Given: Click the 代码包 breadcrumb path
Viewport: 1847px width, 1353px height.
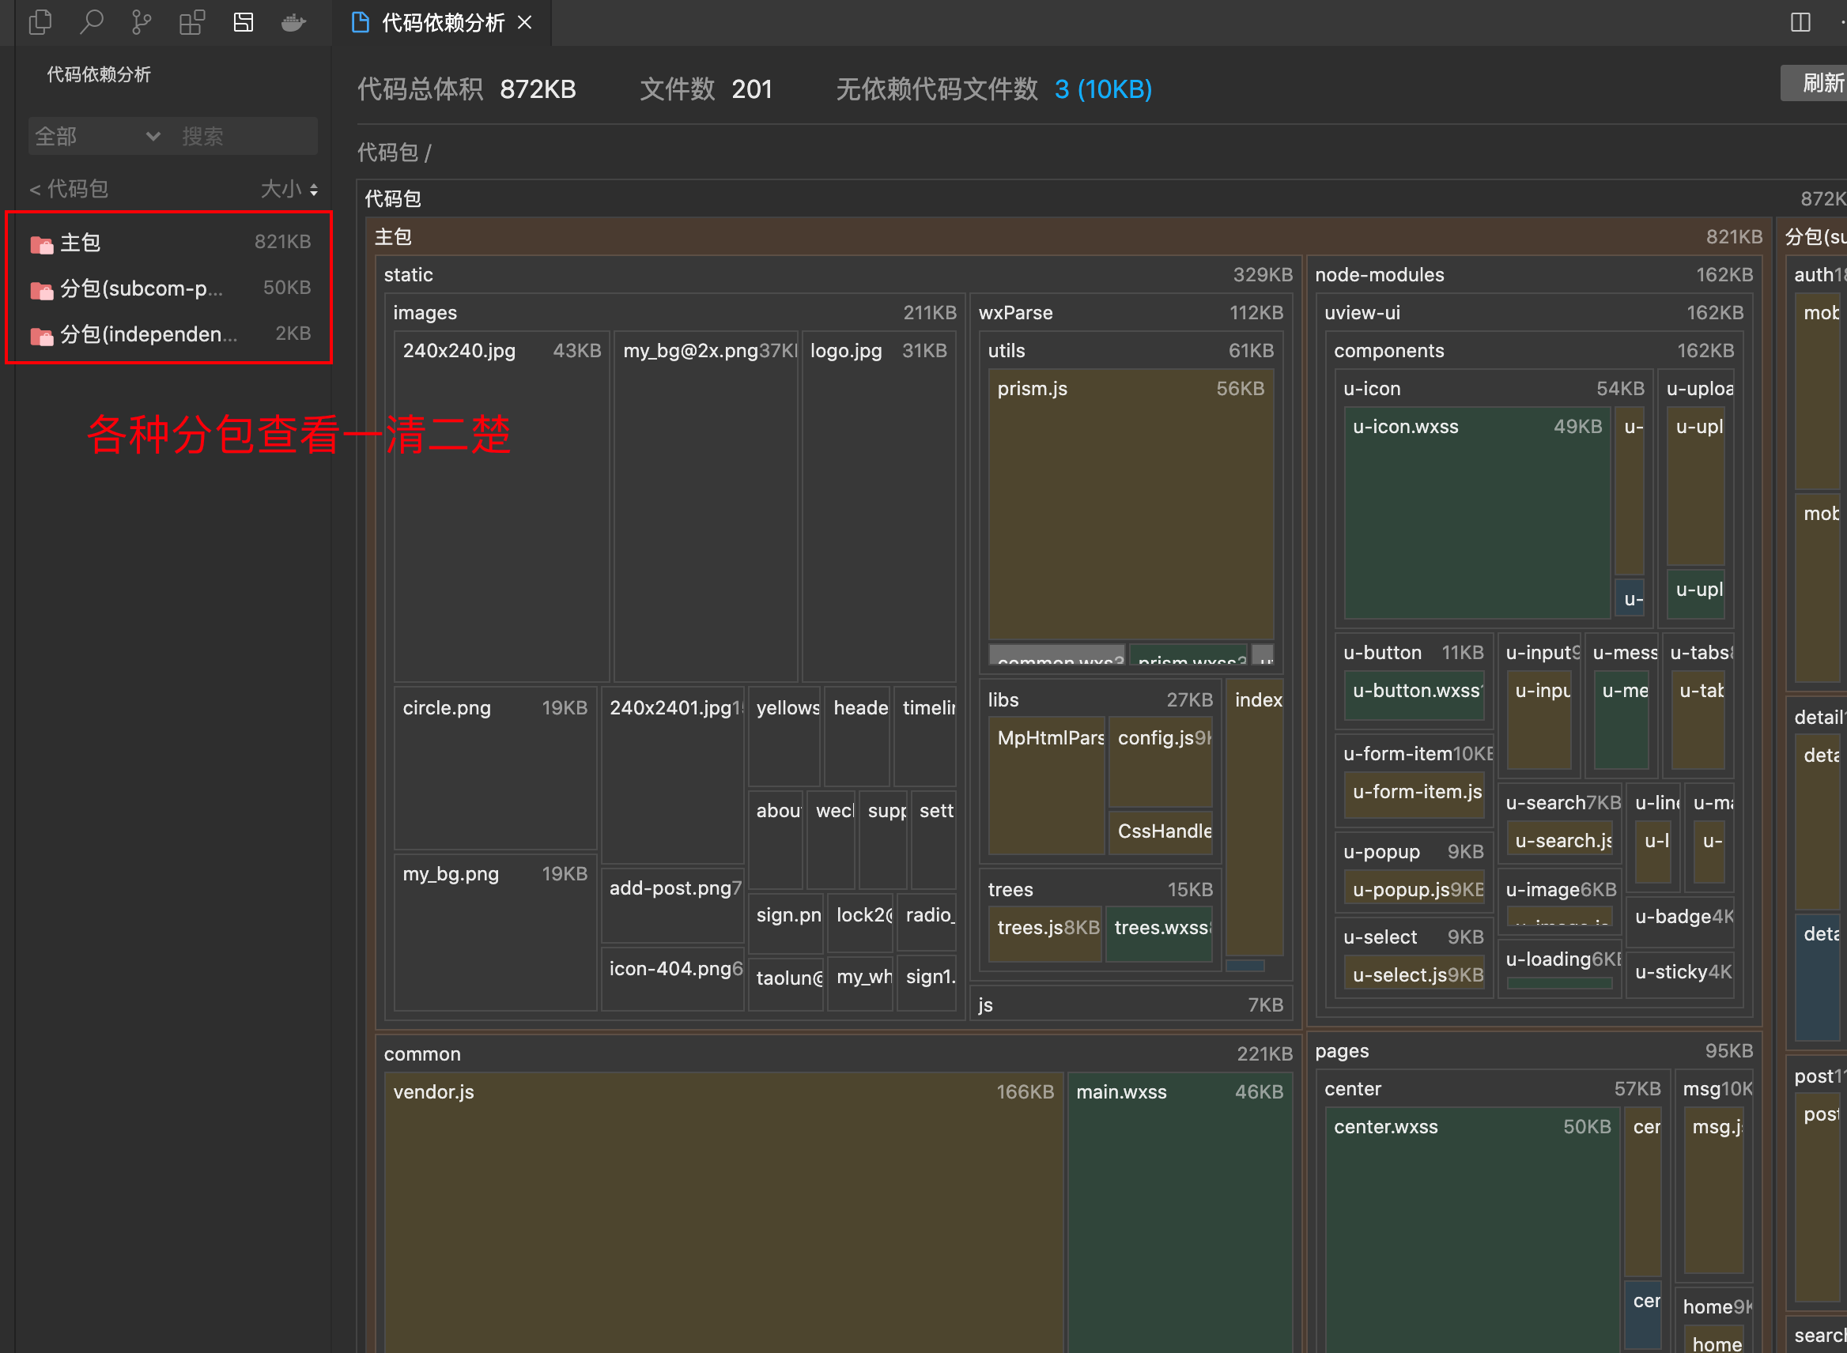Looking at the screenshot, I should [387, 153].
